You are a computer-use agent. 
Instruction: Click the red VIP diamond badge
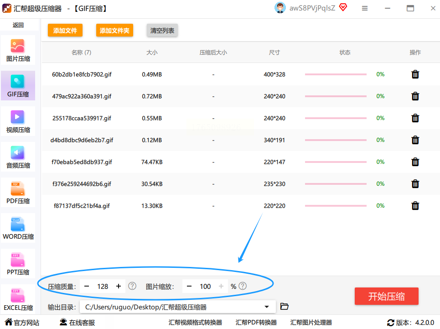tap(343, 7)
